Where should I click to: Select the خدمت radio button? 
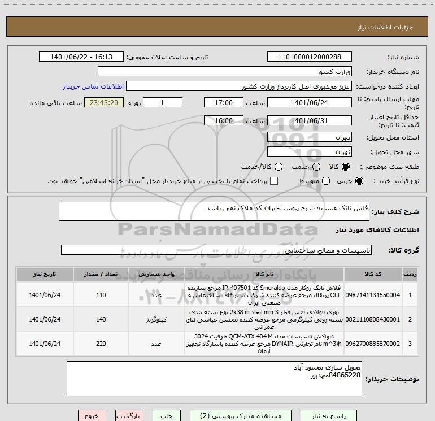pos(316,167)
